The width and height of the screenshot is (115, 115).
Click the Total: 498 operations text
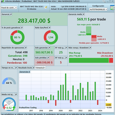(21, 52)
